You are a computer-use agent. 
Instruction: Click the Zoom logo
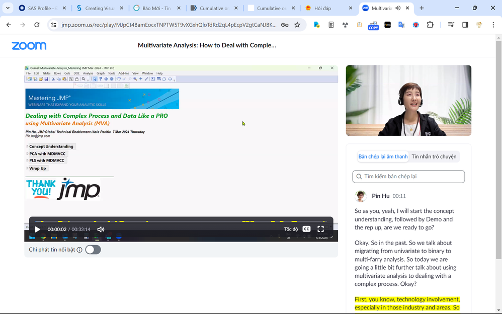click(29, 45)
